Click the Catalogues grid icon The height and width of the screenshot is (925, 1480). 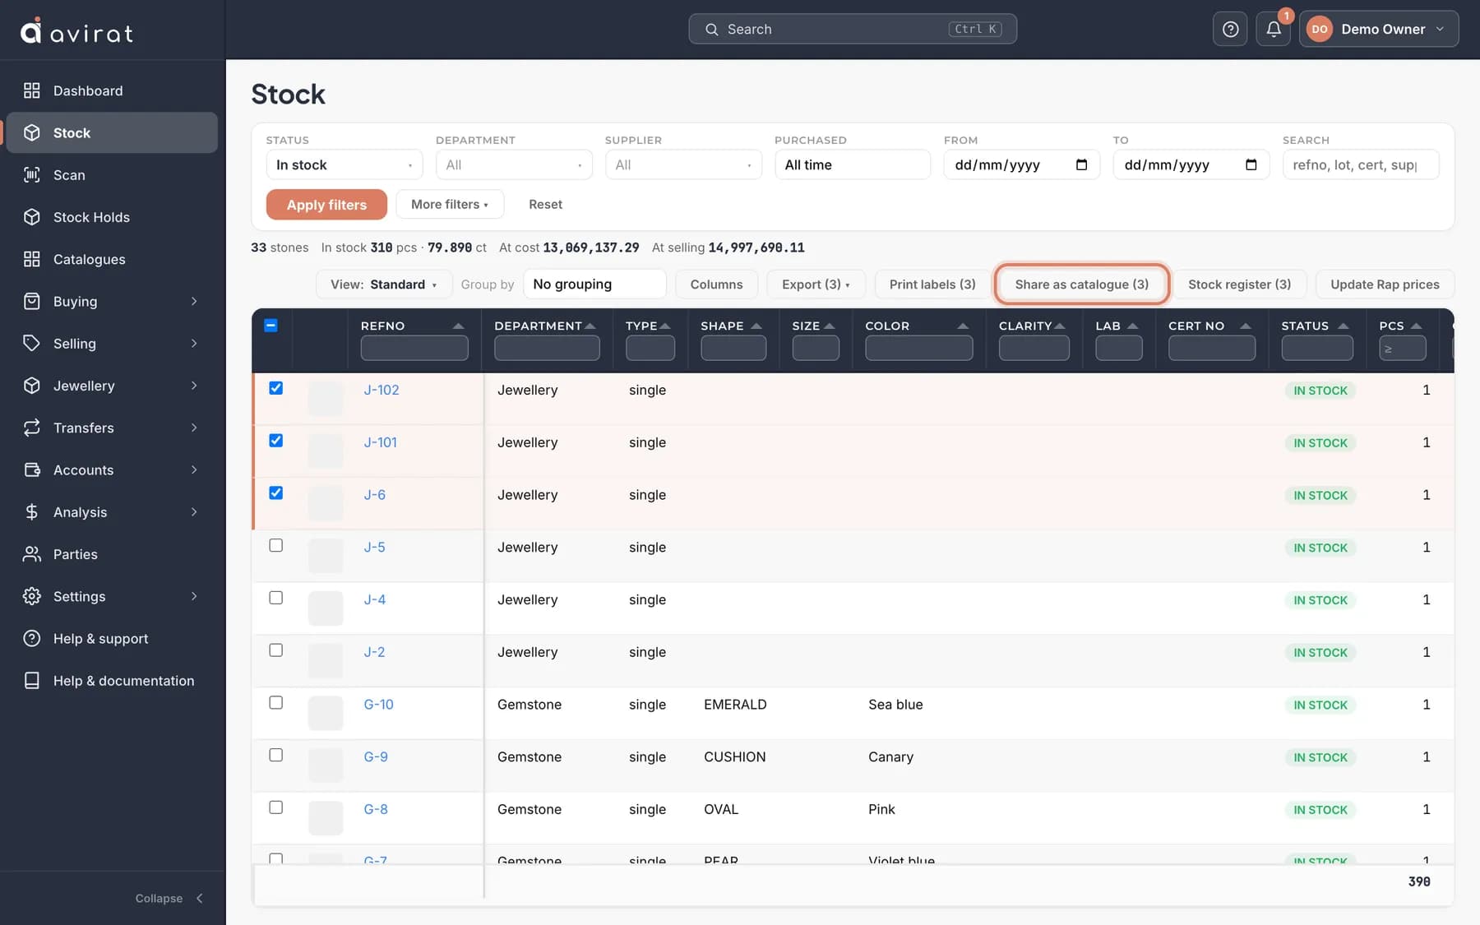click(31, 259)
